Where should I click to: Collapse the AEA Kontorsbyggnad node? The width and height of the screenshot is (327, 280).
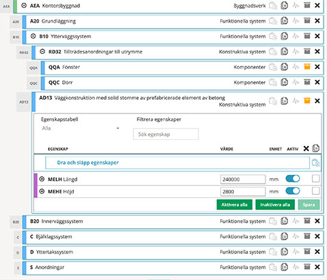[x=24, y=5]
